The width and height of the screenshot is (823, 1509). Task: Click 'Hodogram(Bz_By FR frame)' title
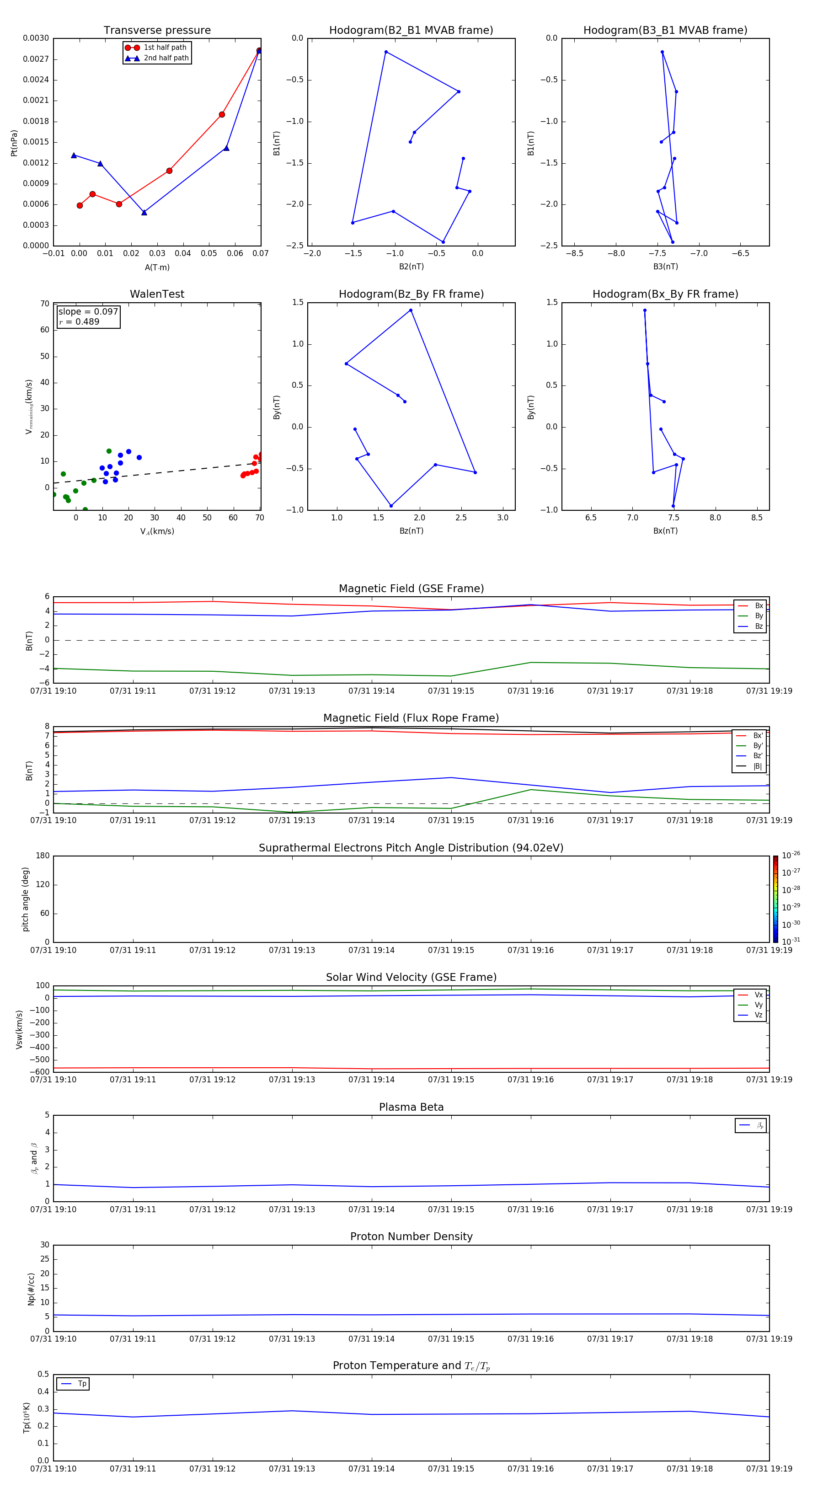[x=411, y=294]
